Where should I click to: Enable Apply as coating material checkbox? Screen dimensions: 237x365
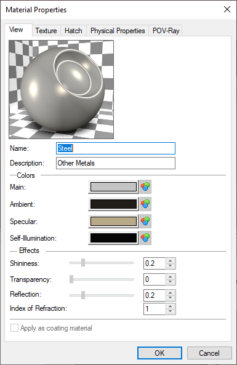coord(14,328)
